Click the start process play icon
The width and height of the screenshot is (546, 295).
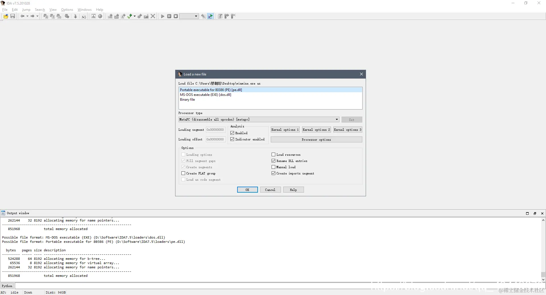(x=163, y=16)
